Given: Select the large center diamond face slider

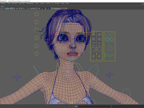Looking at the screenshot, I should 96,49.
